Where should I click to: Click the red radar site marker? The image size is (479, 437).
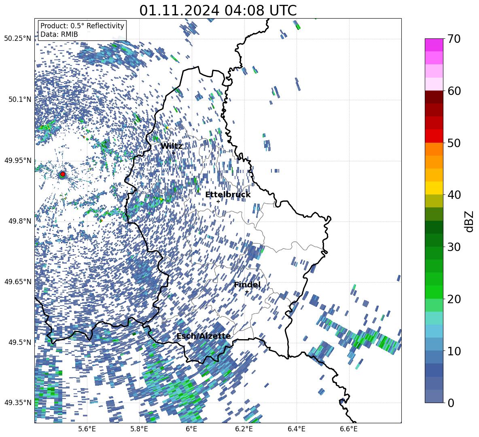pos(63,174)
